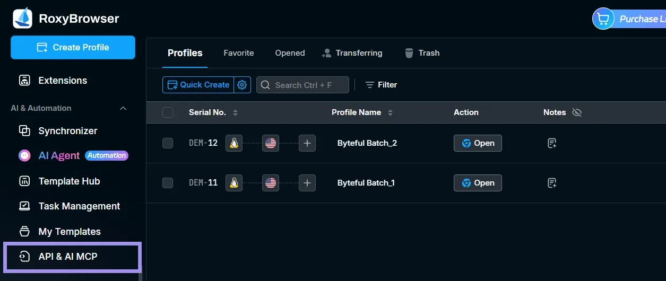This screenshot has height=281, width=666.
Task: Click the Notes column header label
Action: (555, 112)
